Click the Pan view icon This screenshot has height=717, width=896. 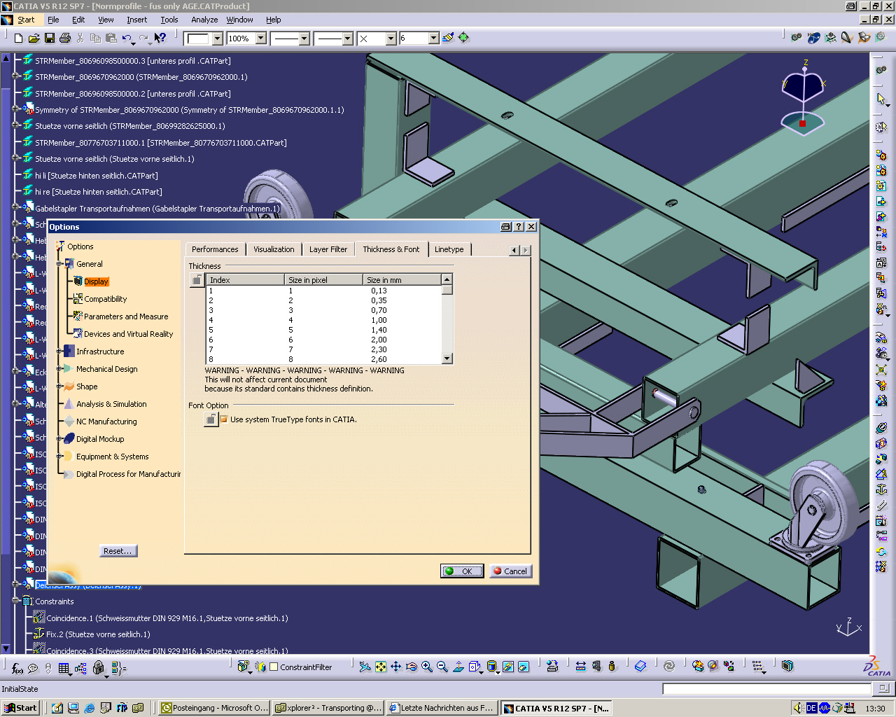click(395, 667)
